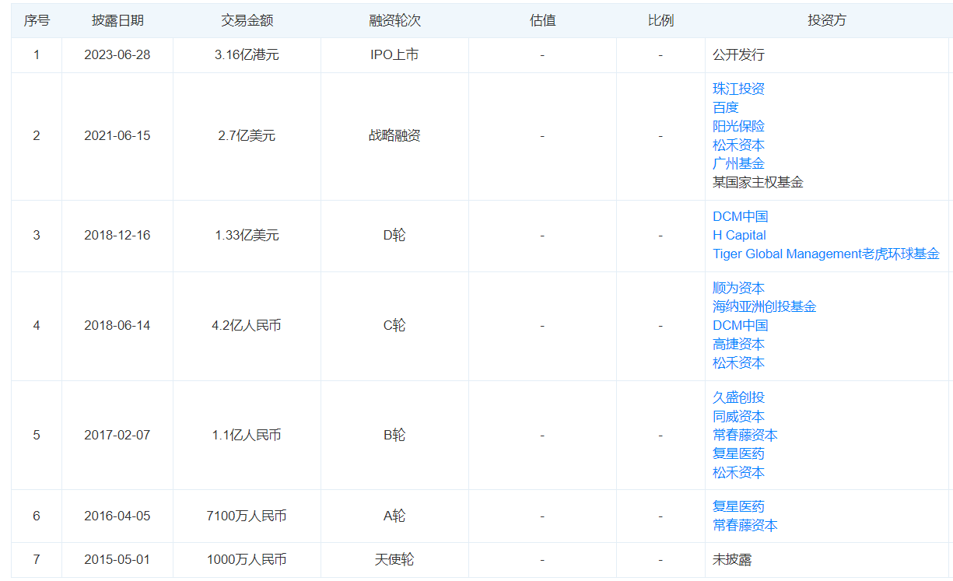This screenshot has height=581, width=953.
Task: Open 复星医药 in the A轮 row
Action: pyautogui.click(x=738, y=506)
